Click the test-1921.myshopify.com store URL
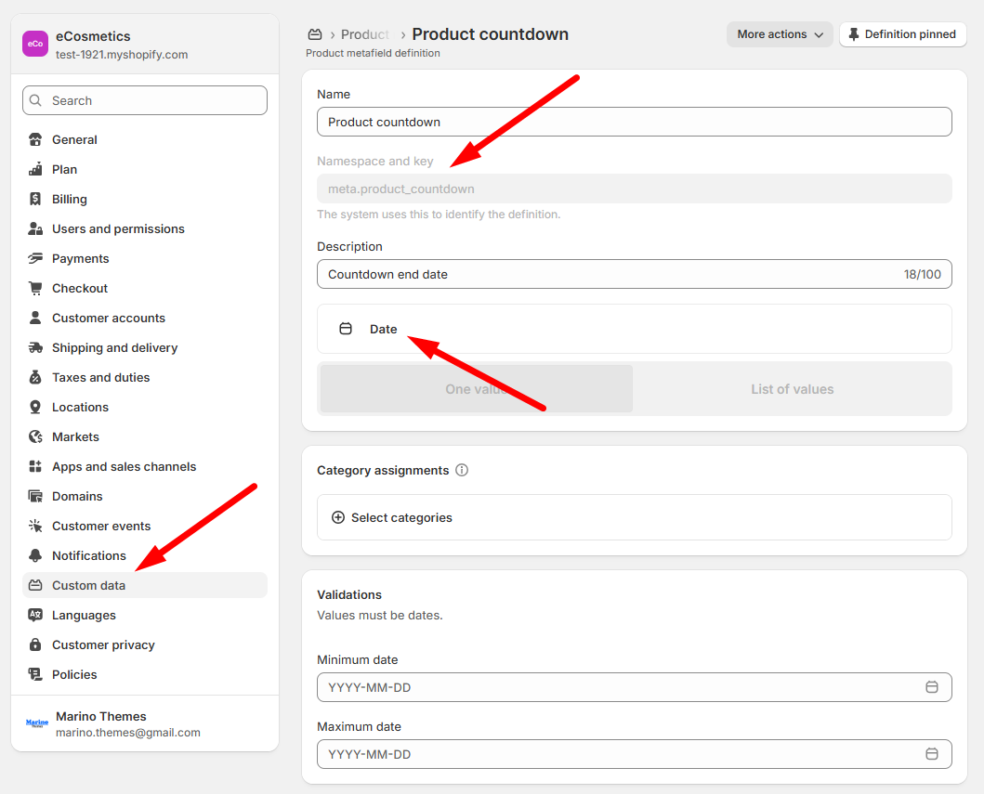The image size is (984, 794). (122, 55)
